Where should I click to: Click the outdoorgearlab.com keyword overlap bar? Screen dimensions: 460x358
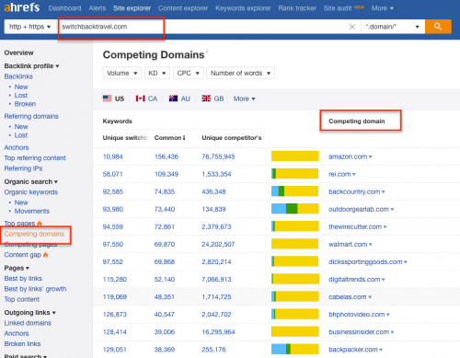coord(295,209)
